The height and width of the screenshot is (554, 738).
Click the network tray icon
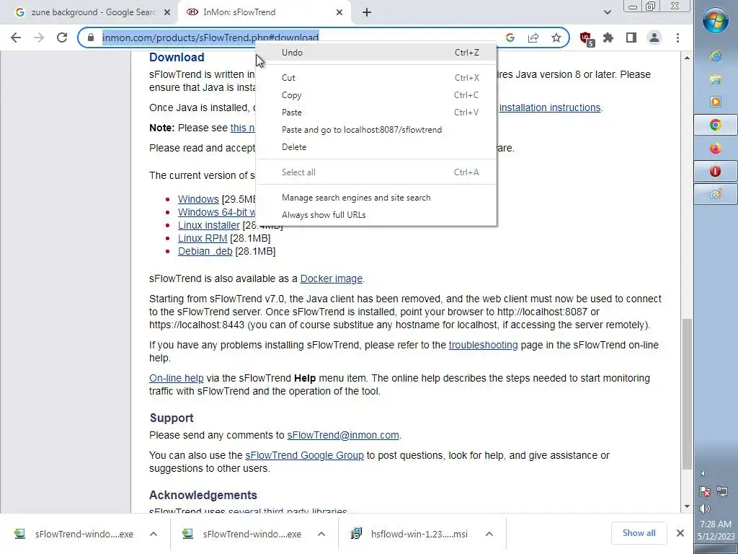click(722, 492)
